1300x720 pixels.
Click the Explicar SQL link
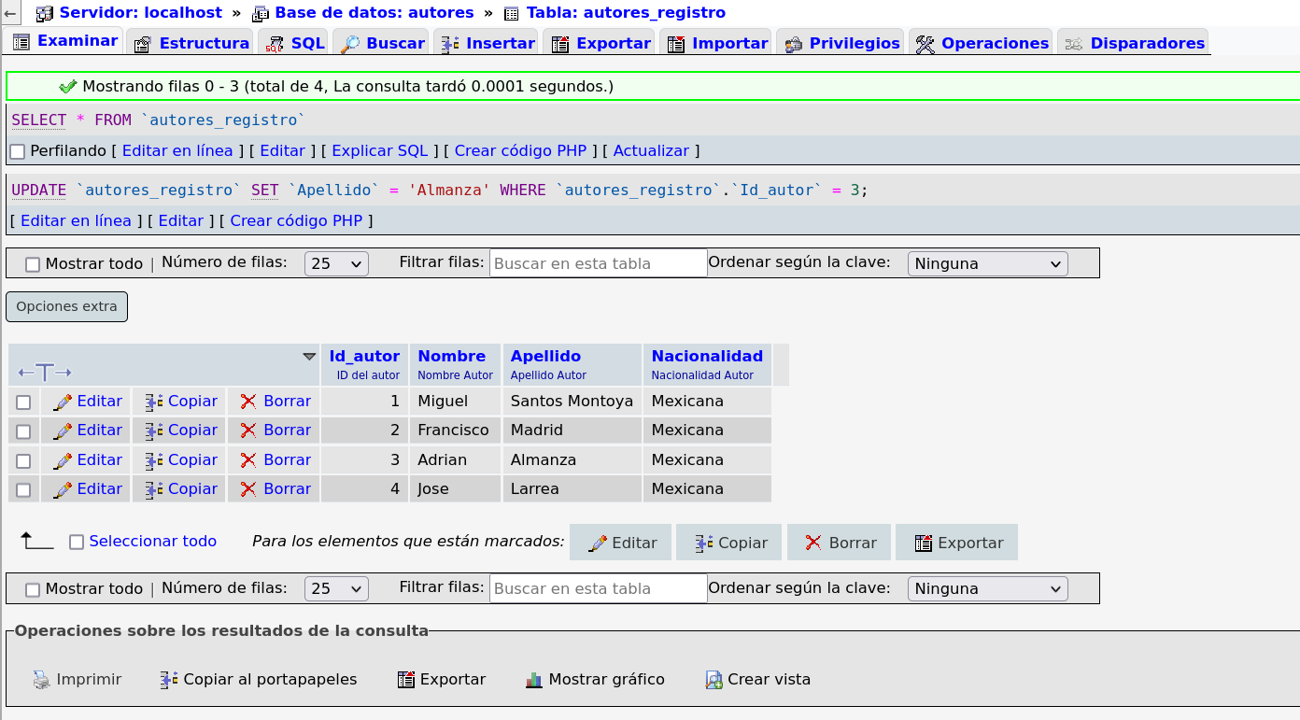[x=379, y=151]
